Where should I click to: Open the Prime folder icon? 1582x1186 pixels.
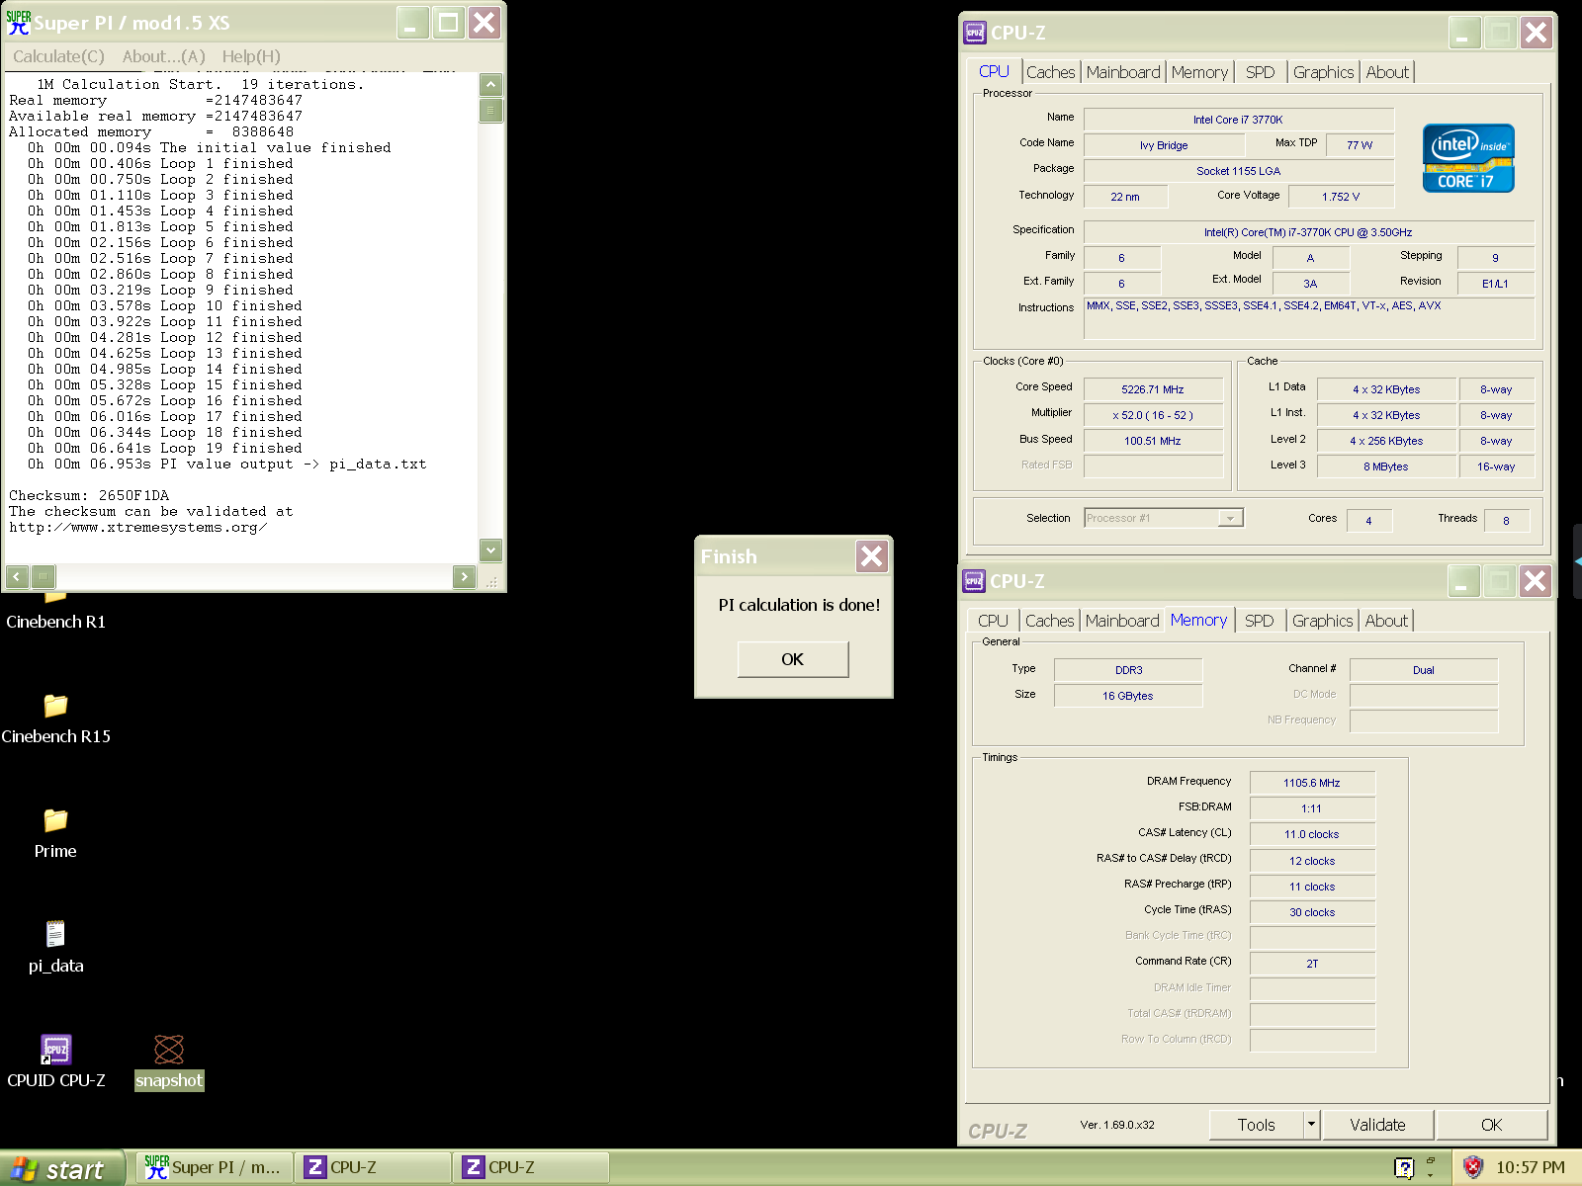55,819
